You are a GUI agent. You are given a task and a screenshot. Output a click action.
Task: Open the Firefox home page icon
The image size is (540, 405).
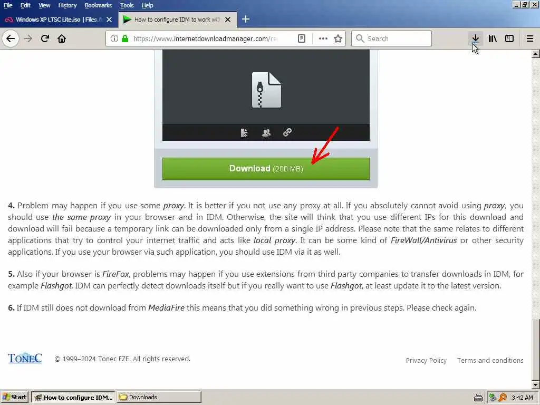[x=62, y=38]
